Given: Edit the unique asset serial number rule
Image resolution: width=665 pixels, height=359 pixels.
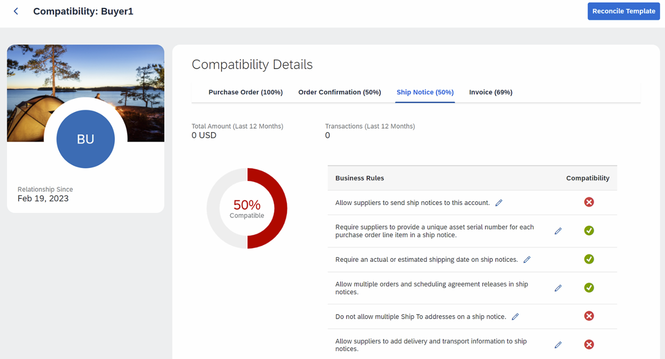Looking at the screenshot, I should coord(558,230).
